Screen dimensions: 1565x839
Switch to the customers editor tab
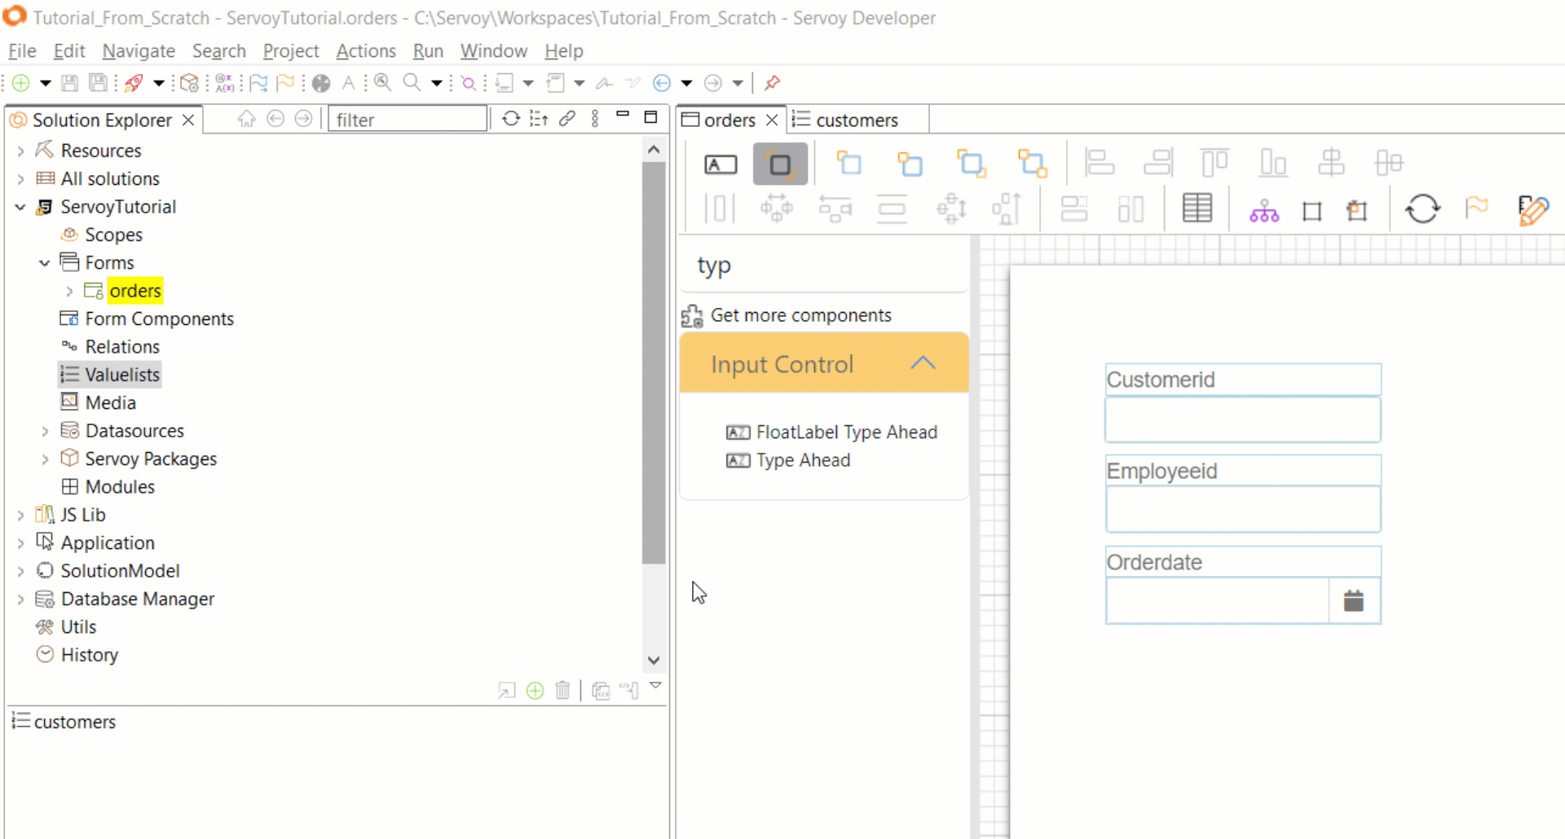pyautogui.click(x=856, y=121)
